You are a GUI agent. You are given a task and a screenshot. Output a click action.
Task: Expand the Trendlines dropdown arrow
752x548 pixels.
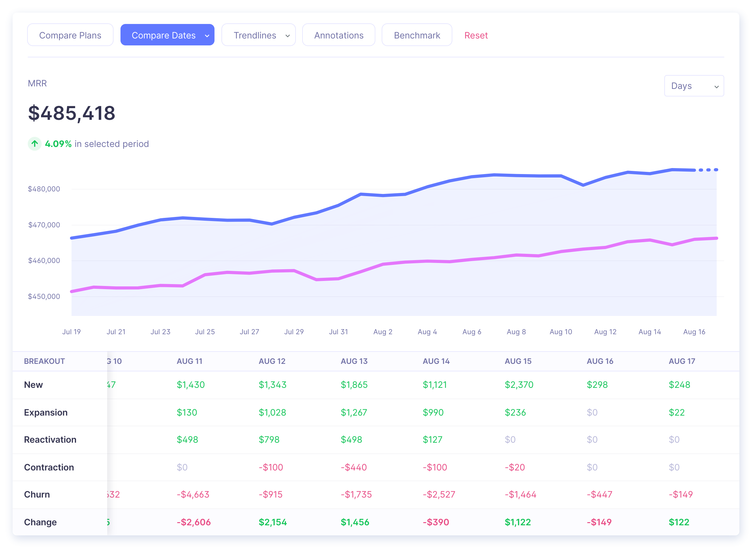(x=287, y=36)
